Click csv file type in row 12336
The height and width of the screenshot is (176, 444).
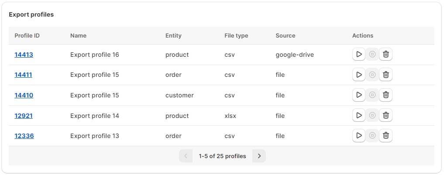click(x=230, y=136)
